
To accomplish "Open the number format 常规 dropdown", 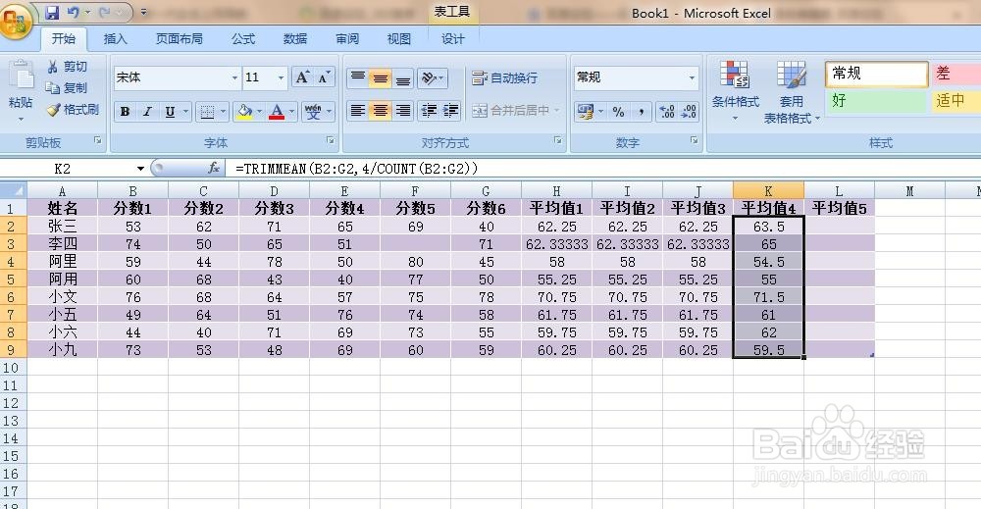I will pyautogui.click(x=692, y=77).
